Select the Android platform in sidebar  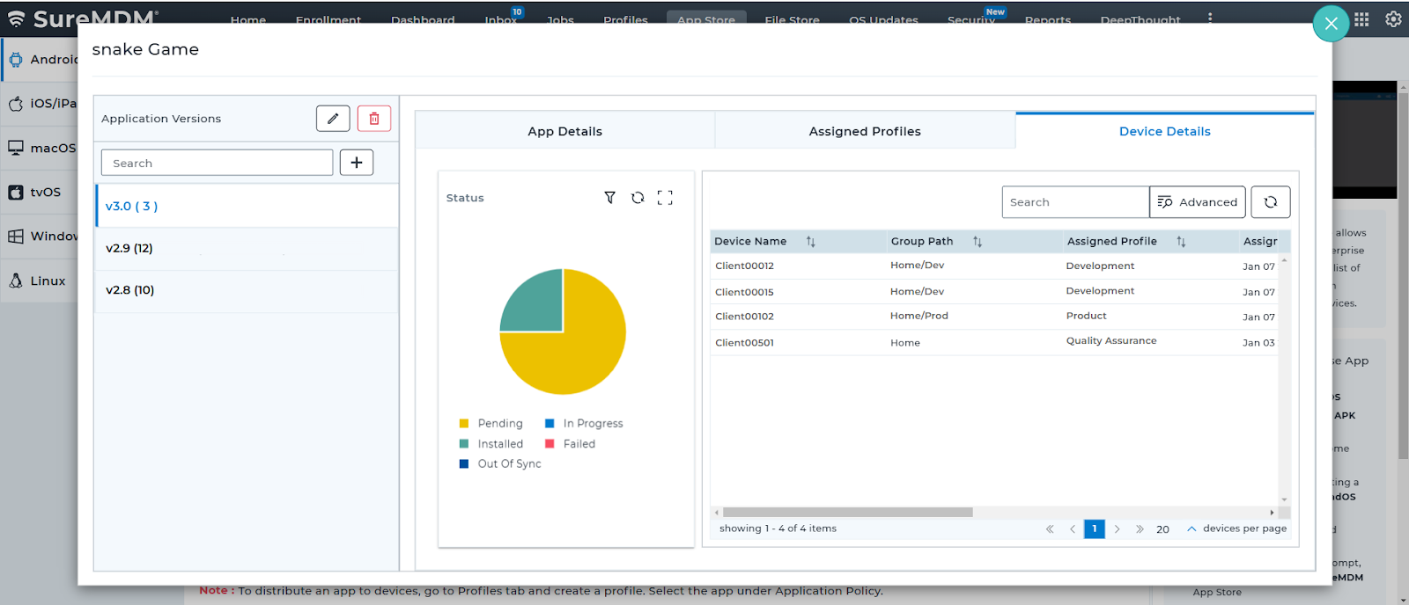point(41,60)
